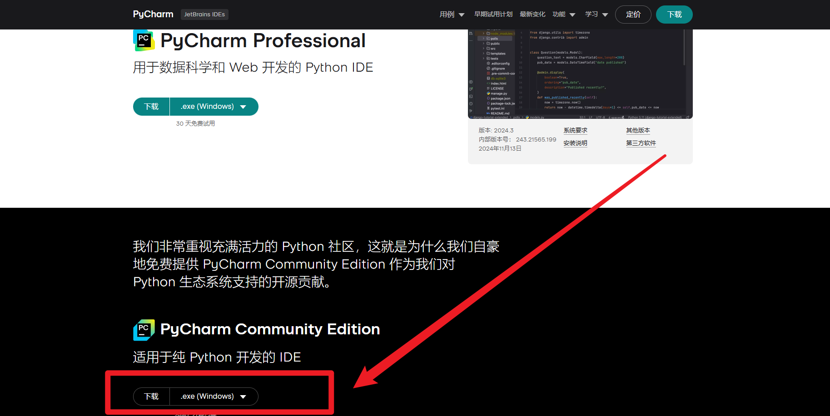
Task: Download Community Edition with the 下载 button
Action: [151, 396]
